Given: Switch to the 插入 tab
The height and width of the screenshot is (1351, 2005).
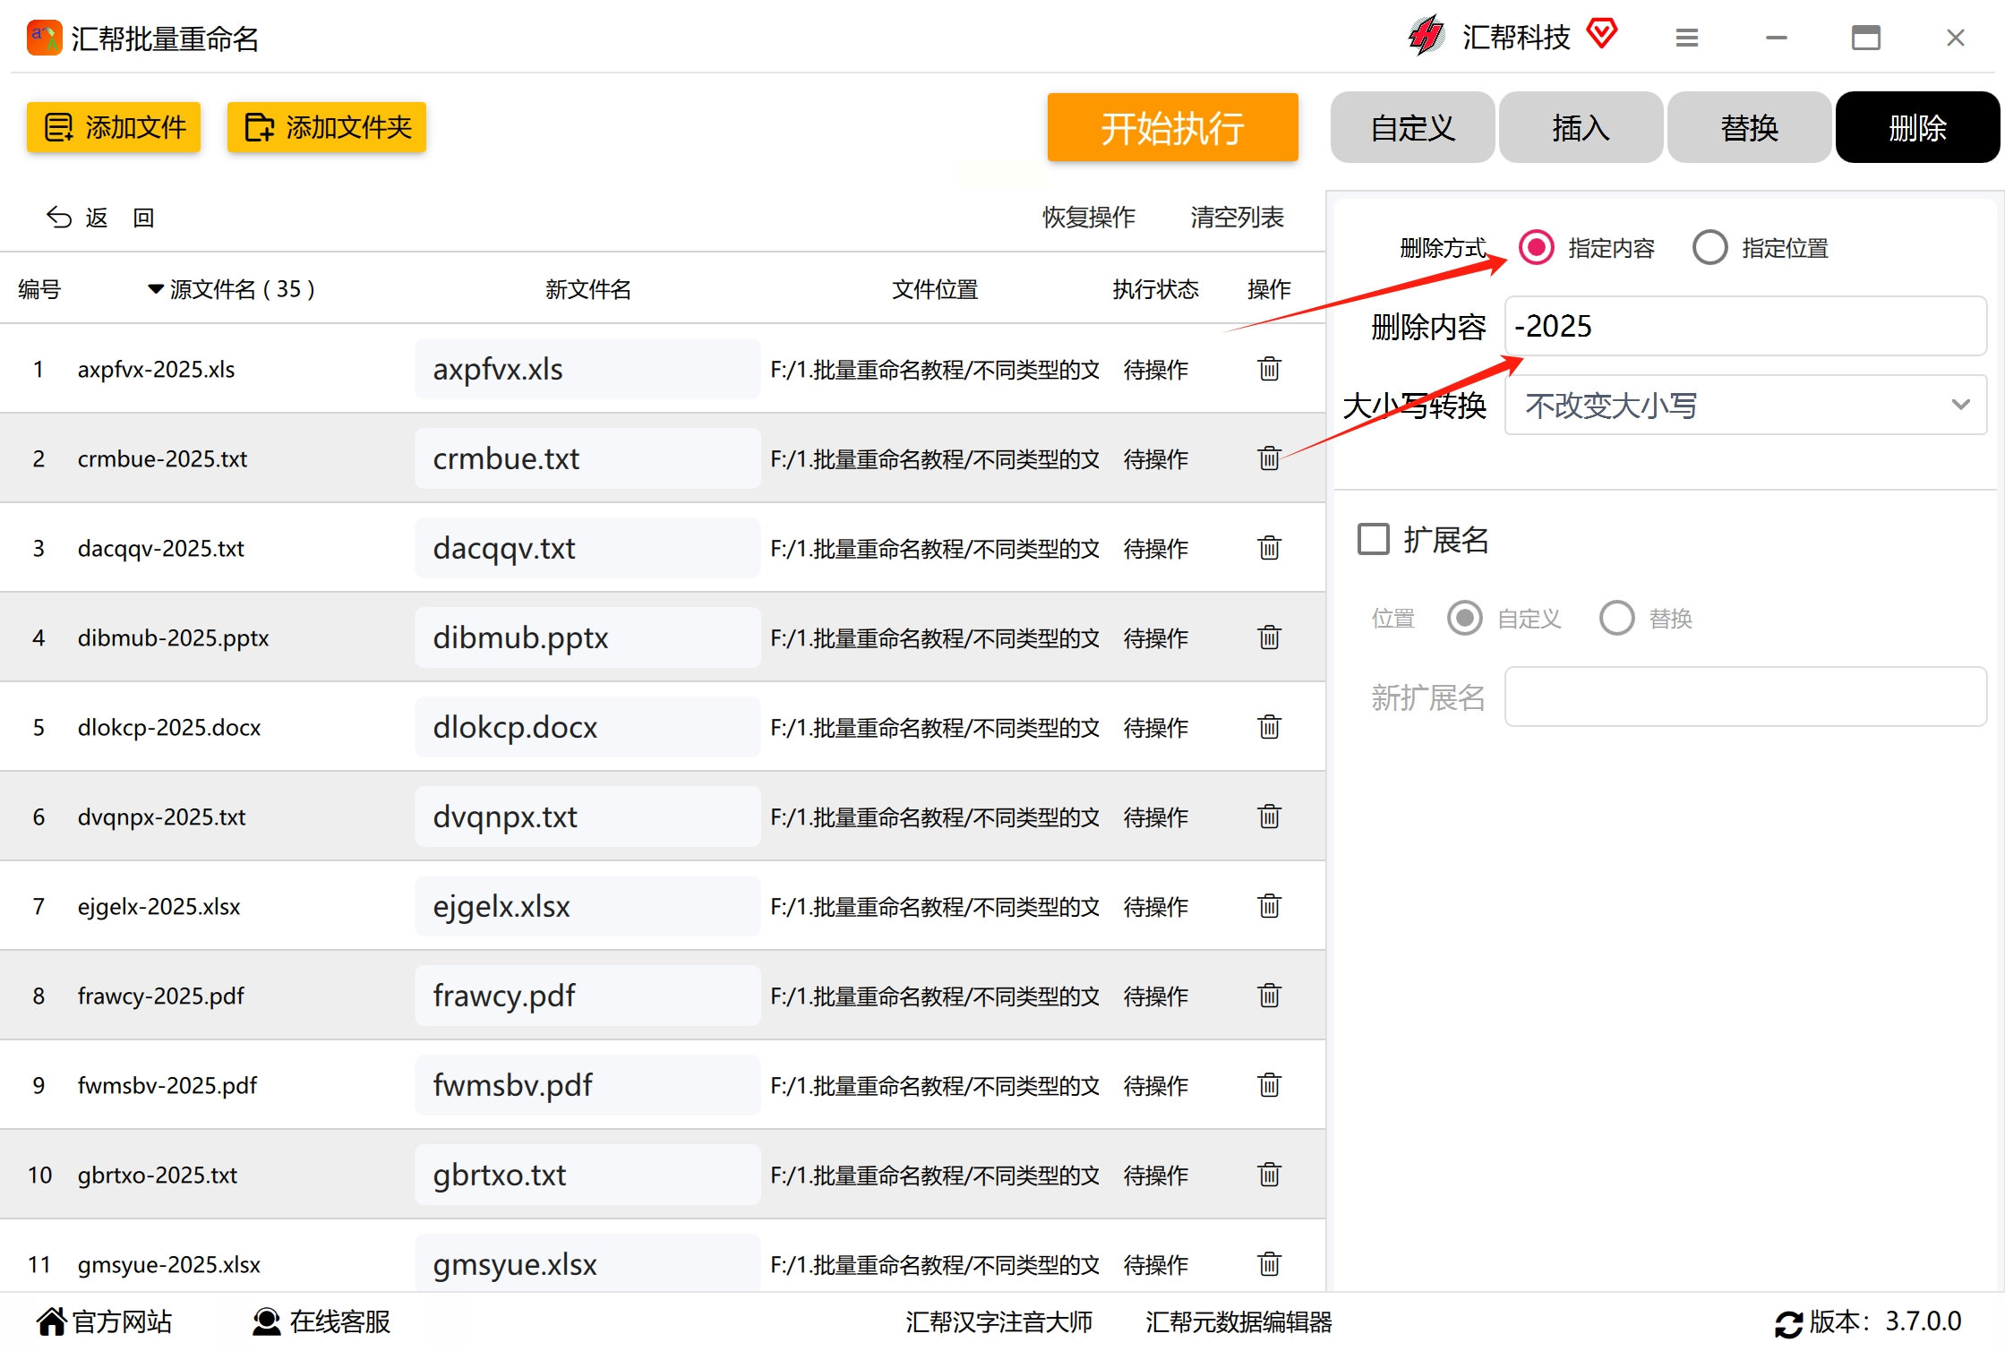Looking at the screenshot, I should click(x=1581, y=128).
